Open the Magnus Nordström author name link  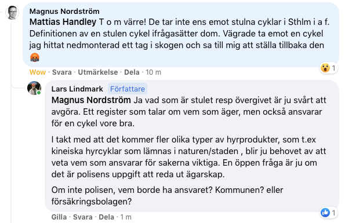pos(64,11)
